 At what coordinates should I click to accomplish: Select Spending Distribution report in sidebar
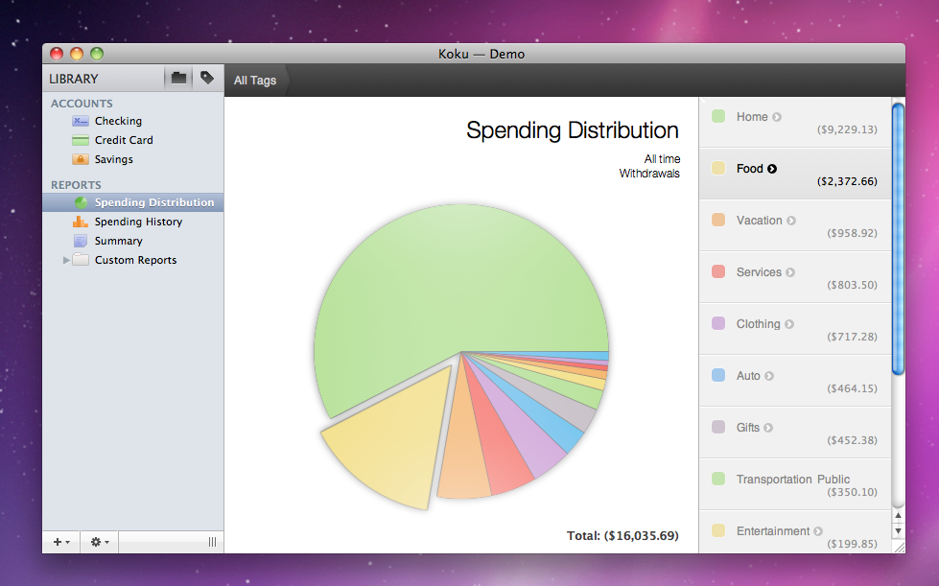153,202
